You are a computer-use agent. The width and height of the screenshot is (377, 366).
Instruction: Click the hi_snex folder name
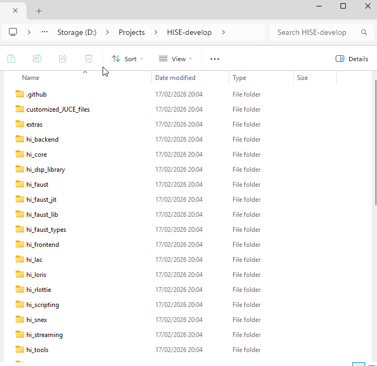click(37, 320)
